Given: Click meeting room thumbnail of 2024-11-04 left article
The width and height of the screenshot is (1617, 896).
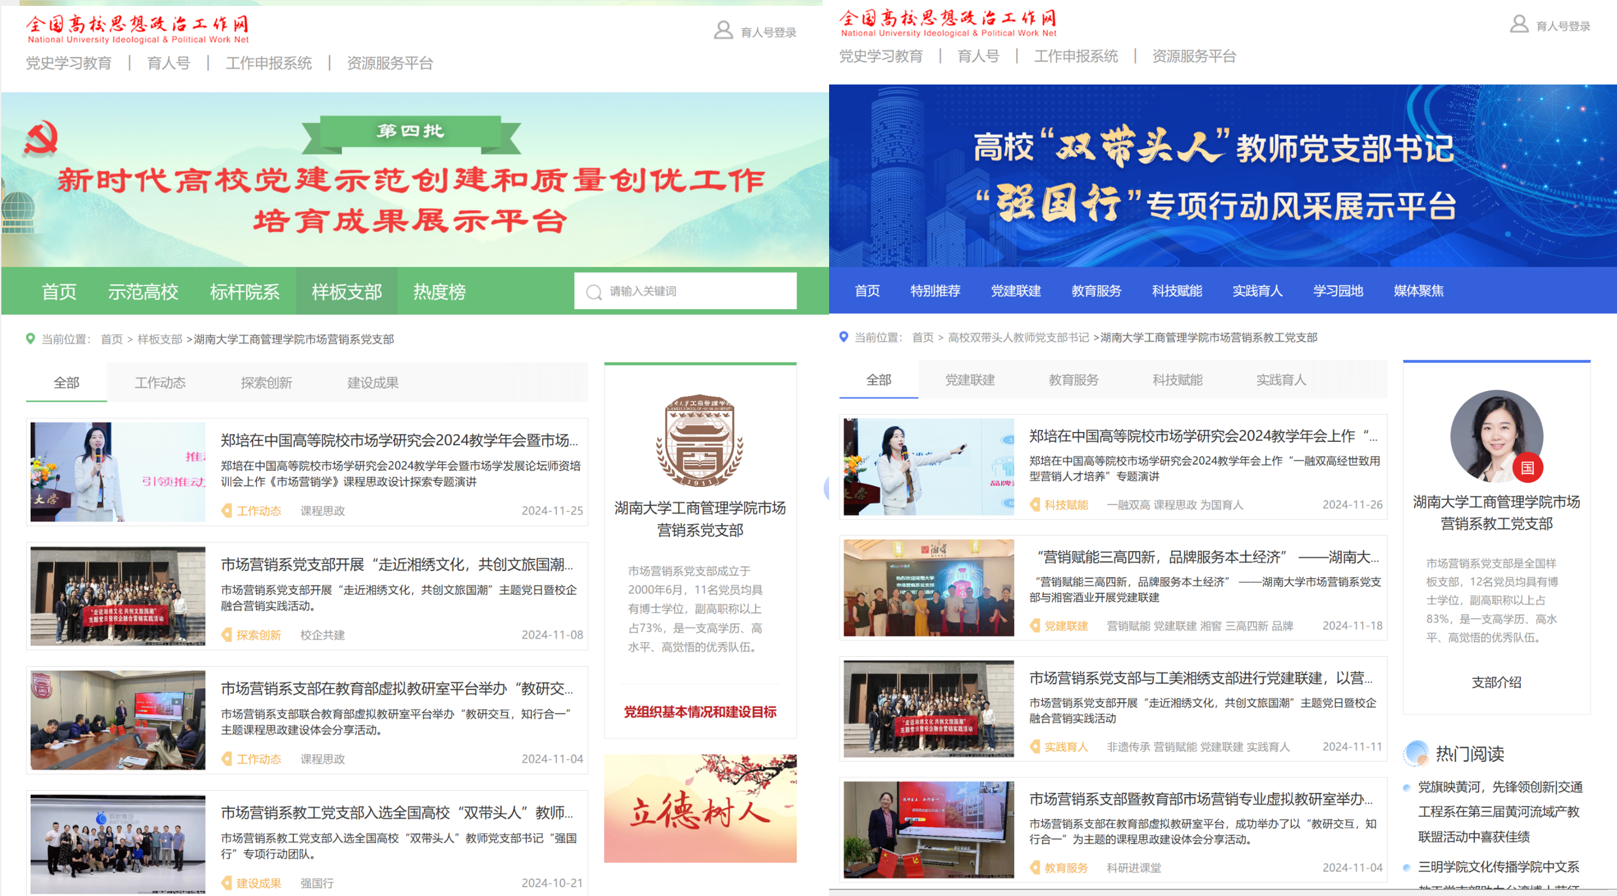Looking at the screenshot, I should tap(118, 720).
